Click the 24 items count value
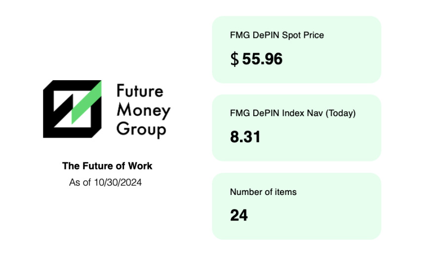Image resolution: width=440 pixels, height=257 pixels. coord(239,215)
